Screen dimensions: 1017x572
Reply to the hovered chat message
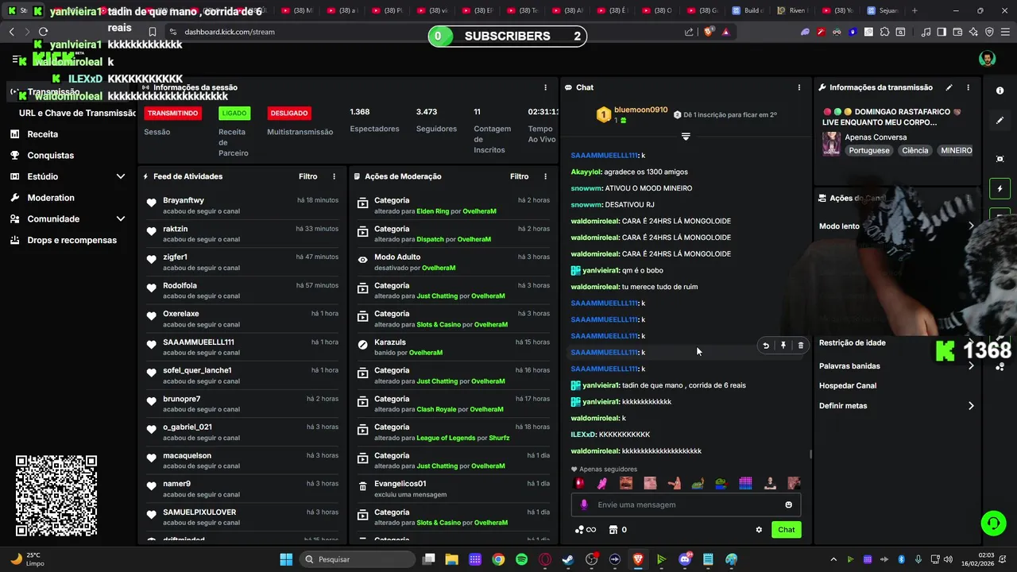(x=766, y=346)
